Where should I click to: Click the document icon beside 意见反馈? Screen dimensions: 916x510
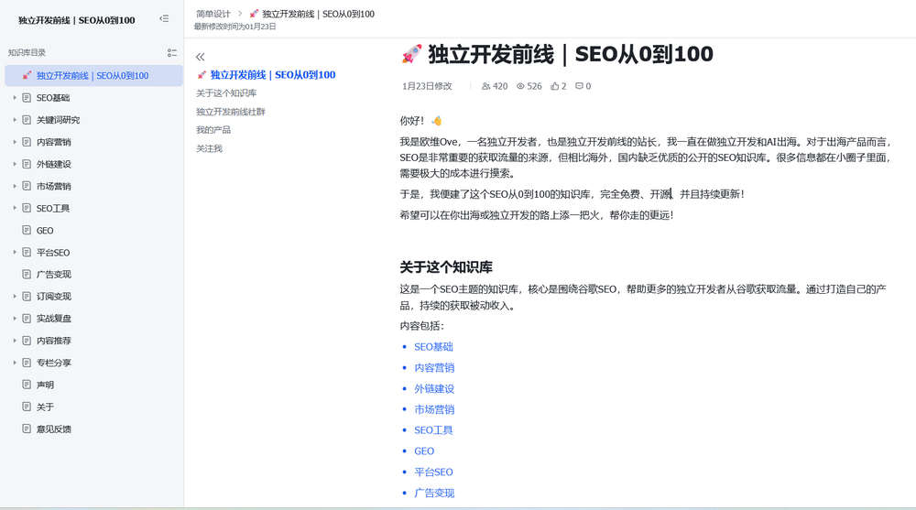pos(27,429)
